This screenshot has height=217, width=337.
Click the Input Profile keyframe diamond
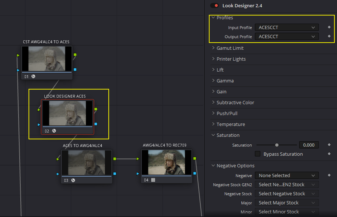point(329,27)
